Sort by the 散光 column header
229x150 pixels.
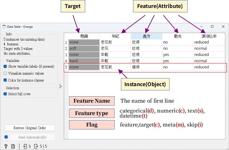click(178, 36)
